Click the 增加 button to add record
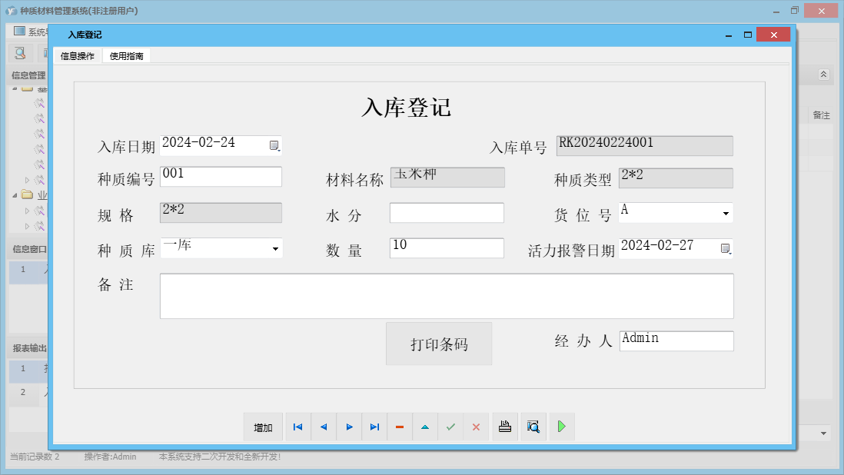The height and width of the screenshot is (475, 844). pos(262,427)
